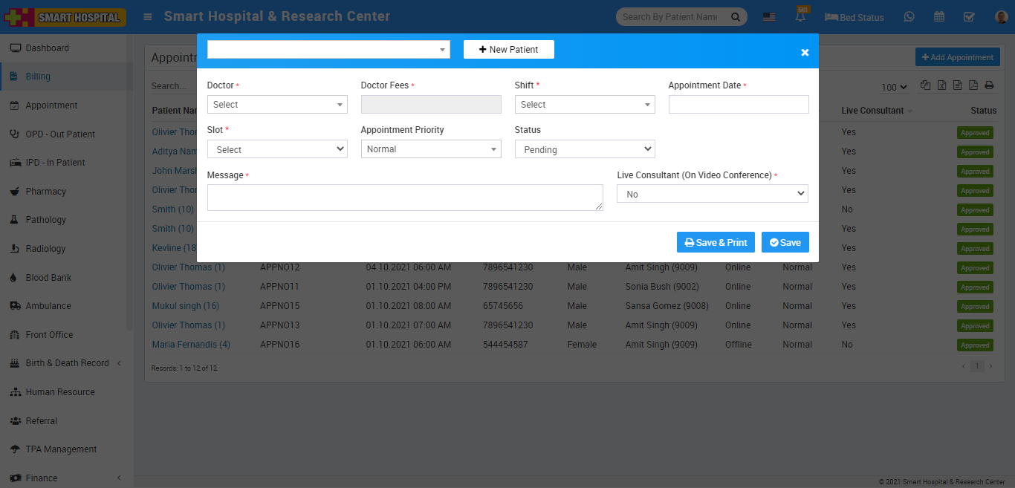
Task: Click the Smart Hospital logo
Action: 65,17
